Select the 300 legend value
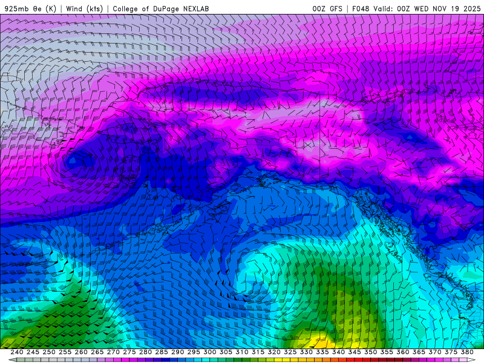 [x=209, y=352]
